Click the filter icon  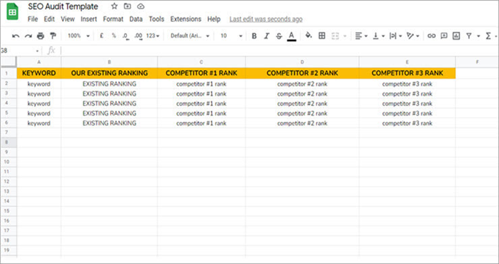[469, 36]
